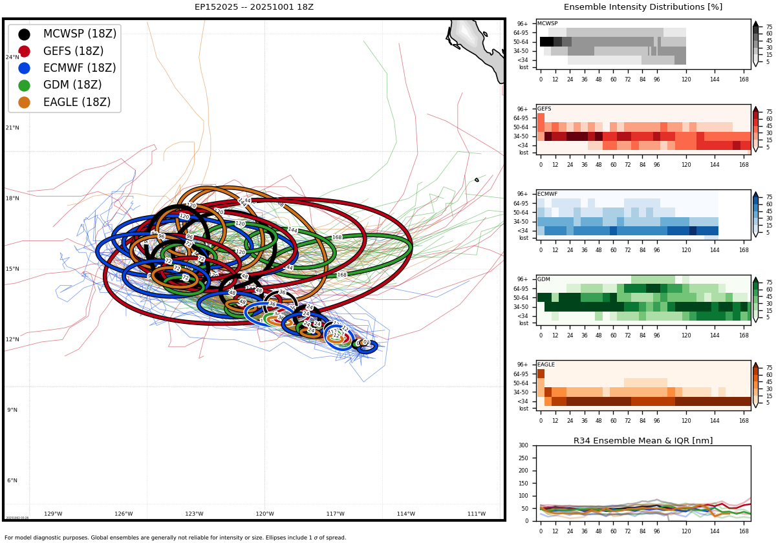Click the 117°W longitude label
Image resolution: width=776 pixels, height=543 pixels.
(335, 514)
